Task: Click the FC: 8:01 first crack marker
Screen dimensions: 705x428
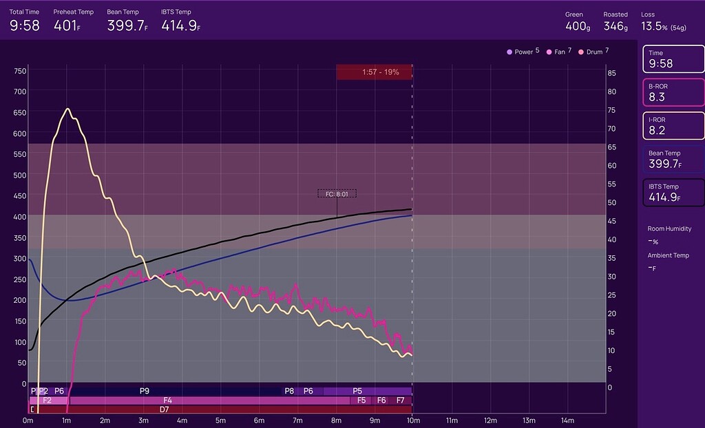Action: coord(337,194)
